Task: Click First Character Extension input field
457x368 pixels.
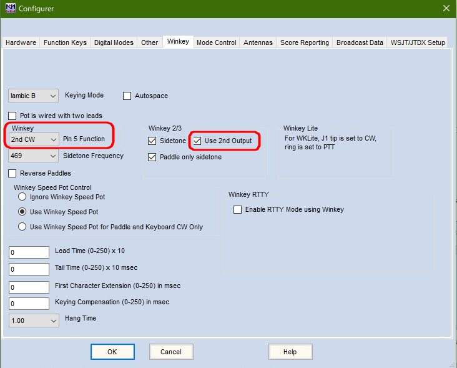Action: [x=29, y=287]
